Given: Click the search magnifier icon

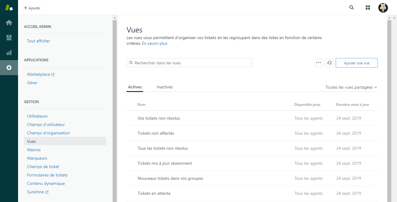Looking at the screenshot, I should click(x=352, y=8).
